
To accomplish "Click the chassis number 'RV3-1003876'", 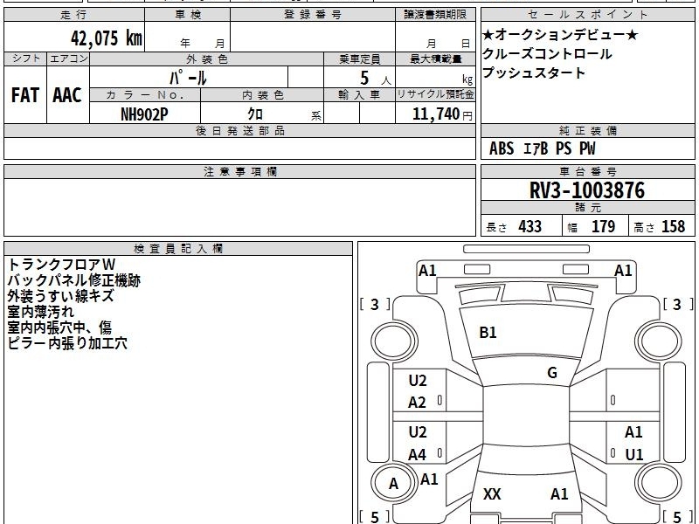I will point(587,190).
